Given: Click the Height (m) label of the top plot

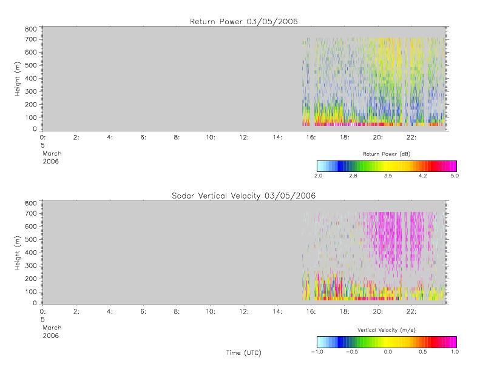Looking at the screenshot, I should pyautogui.click(x=18, y=79).
